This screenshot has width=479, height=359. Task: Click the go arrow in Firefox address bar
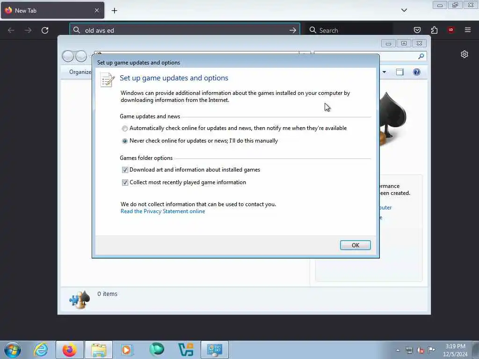(x=293, y=30)
